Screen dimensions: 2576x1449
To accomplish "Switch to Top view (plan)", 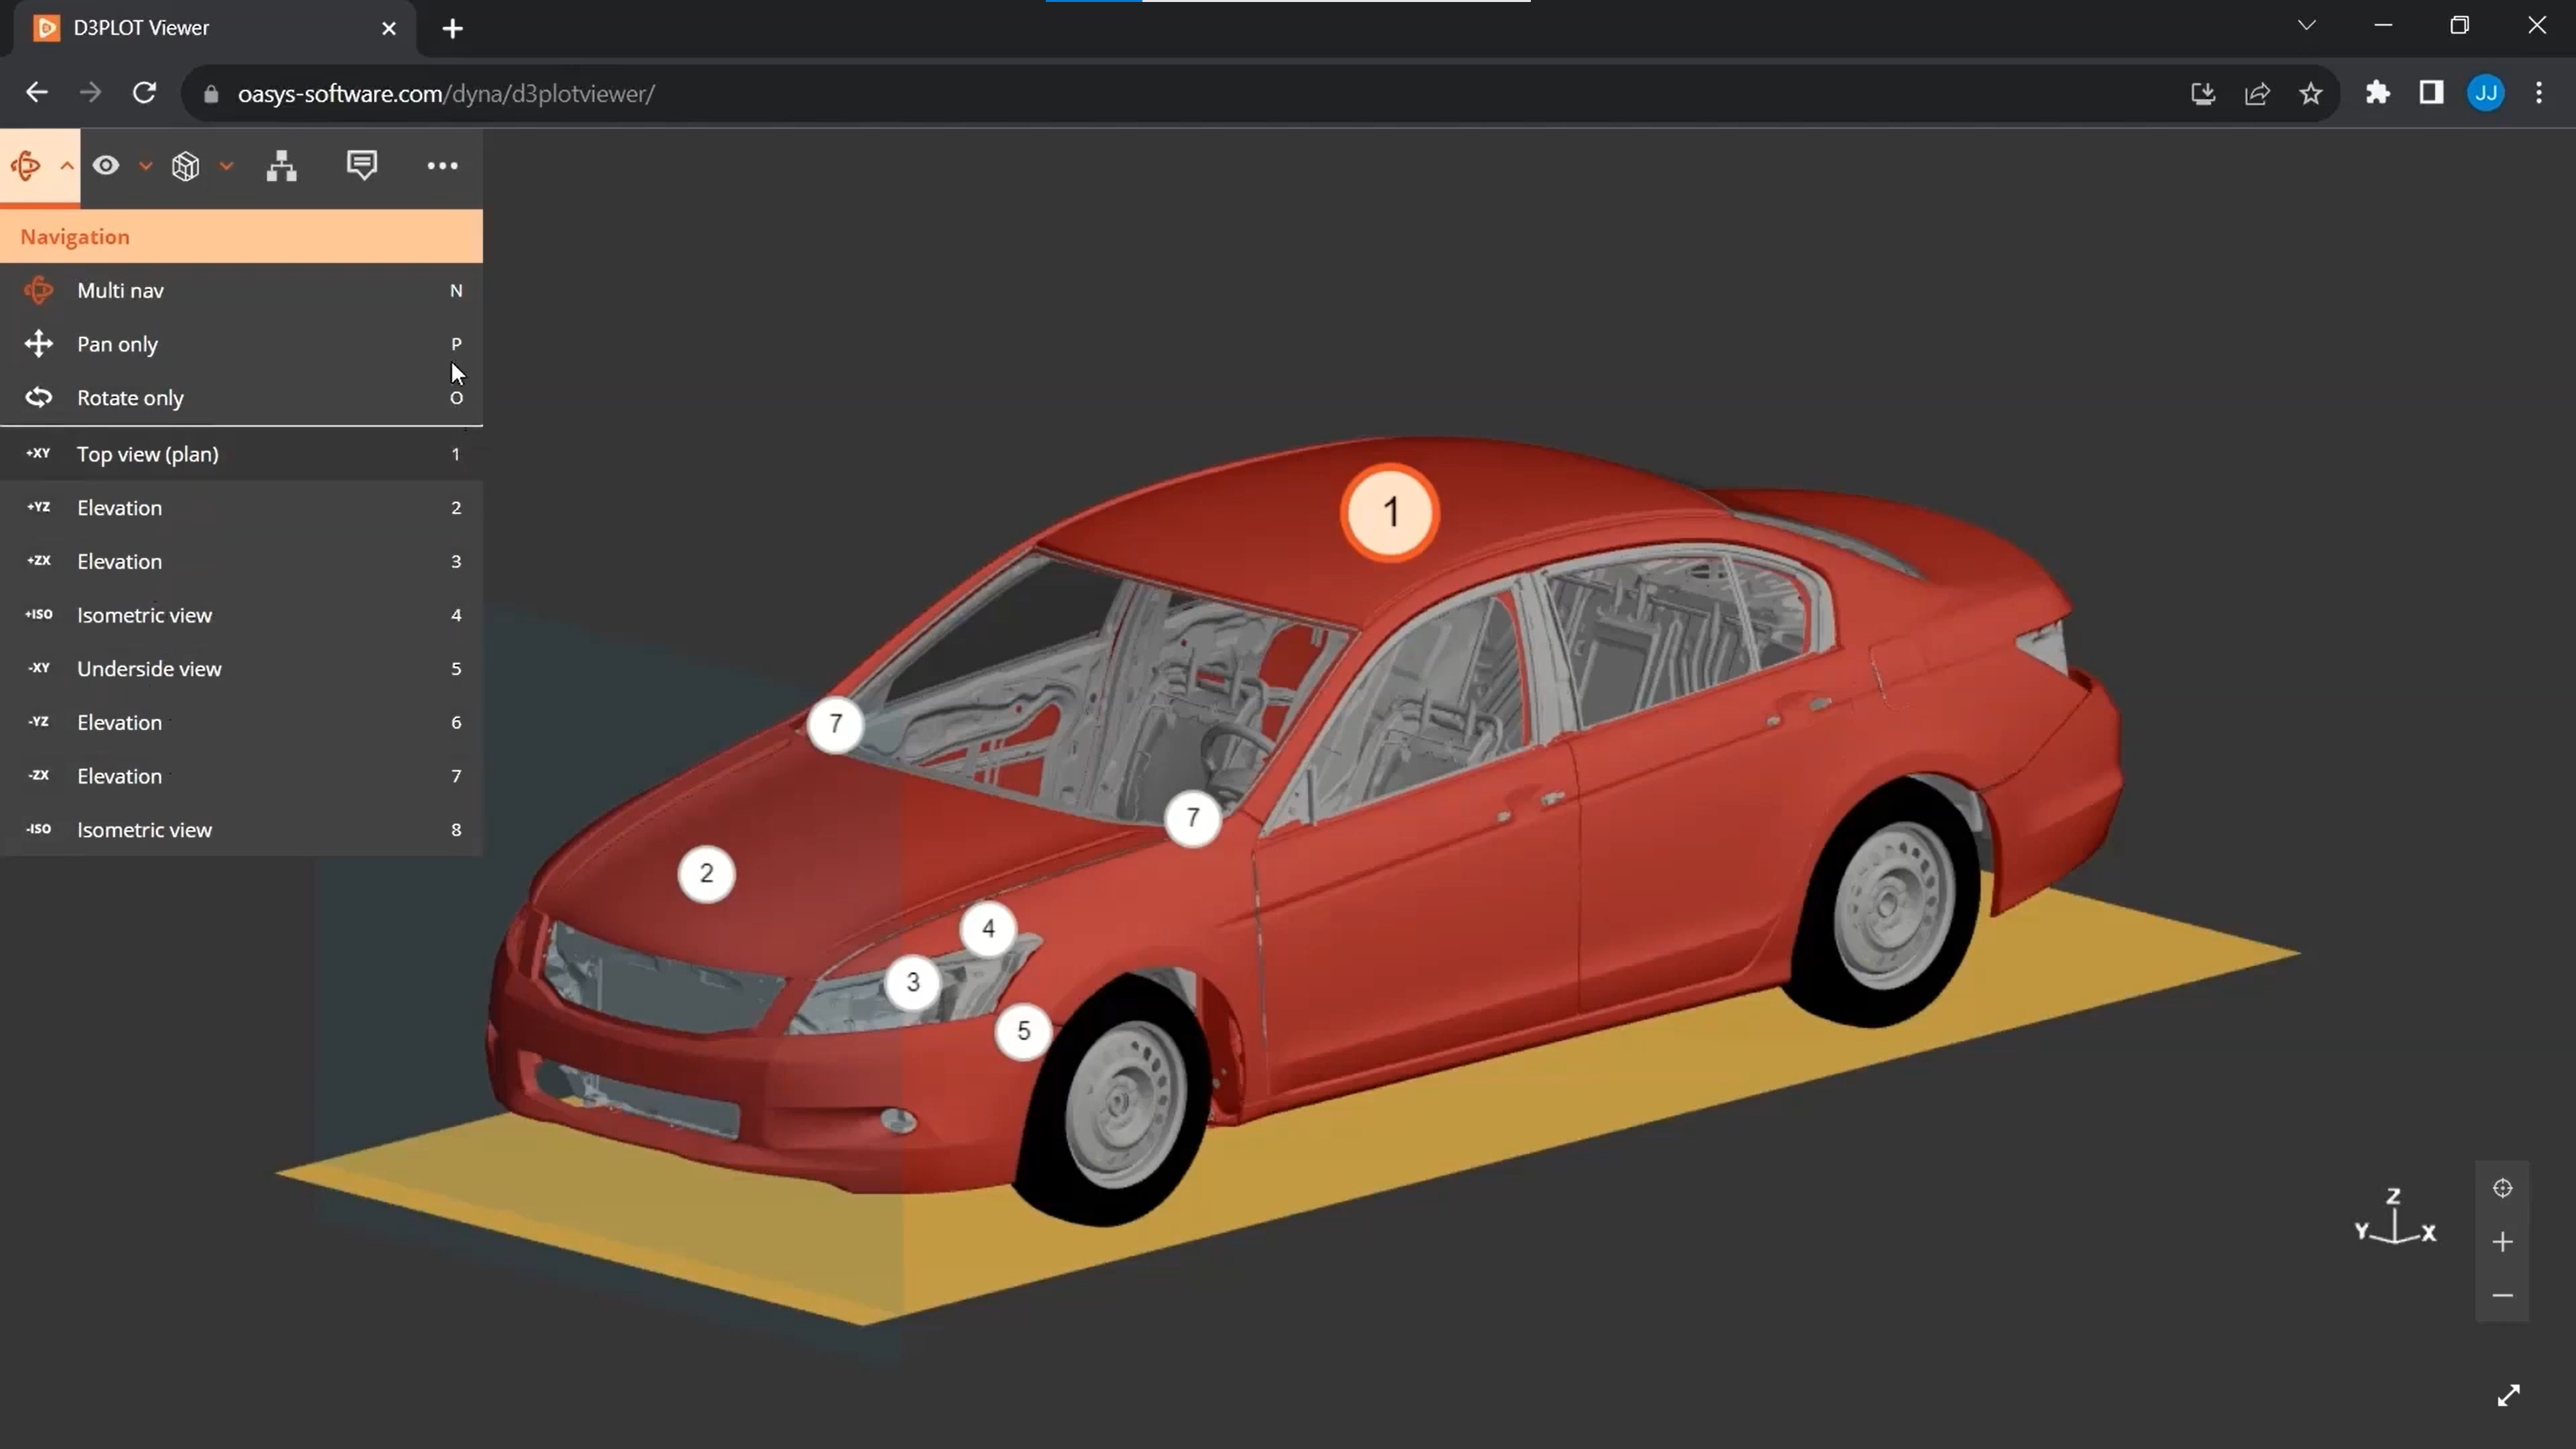I will (x=241, y=454).
